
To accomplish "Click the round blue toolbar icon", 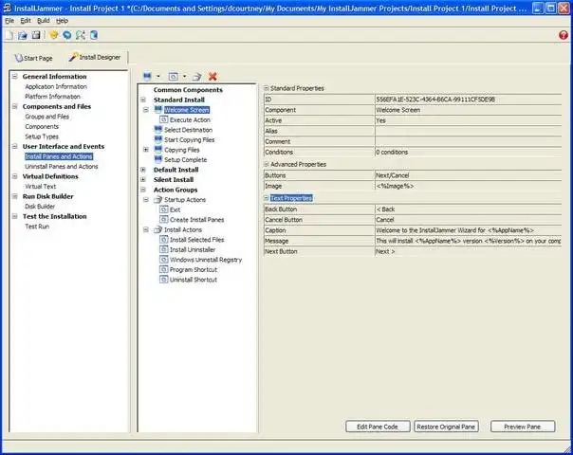I will pos(66,35).
